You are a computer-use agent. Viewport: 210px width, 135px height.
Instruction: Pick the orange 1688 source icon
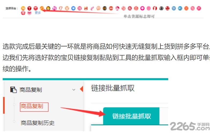pyautogui.click(x=42, y=8)
